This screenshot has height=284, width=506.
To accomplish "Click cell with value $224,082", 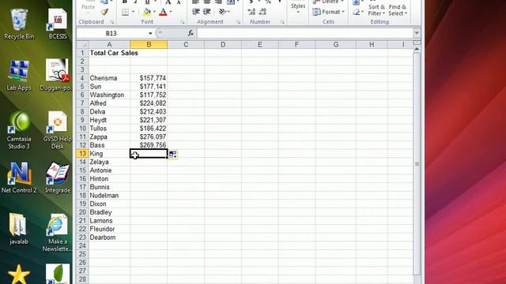I will tap(149, 103).
